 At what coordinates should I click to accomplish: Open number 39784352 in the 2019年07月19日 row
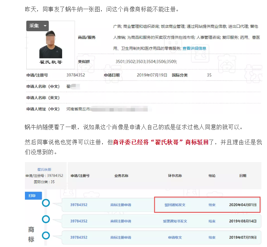(79, 238)
